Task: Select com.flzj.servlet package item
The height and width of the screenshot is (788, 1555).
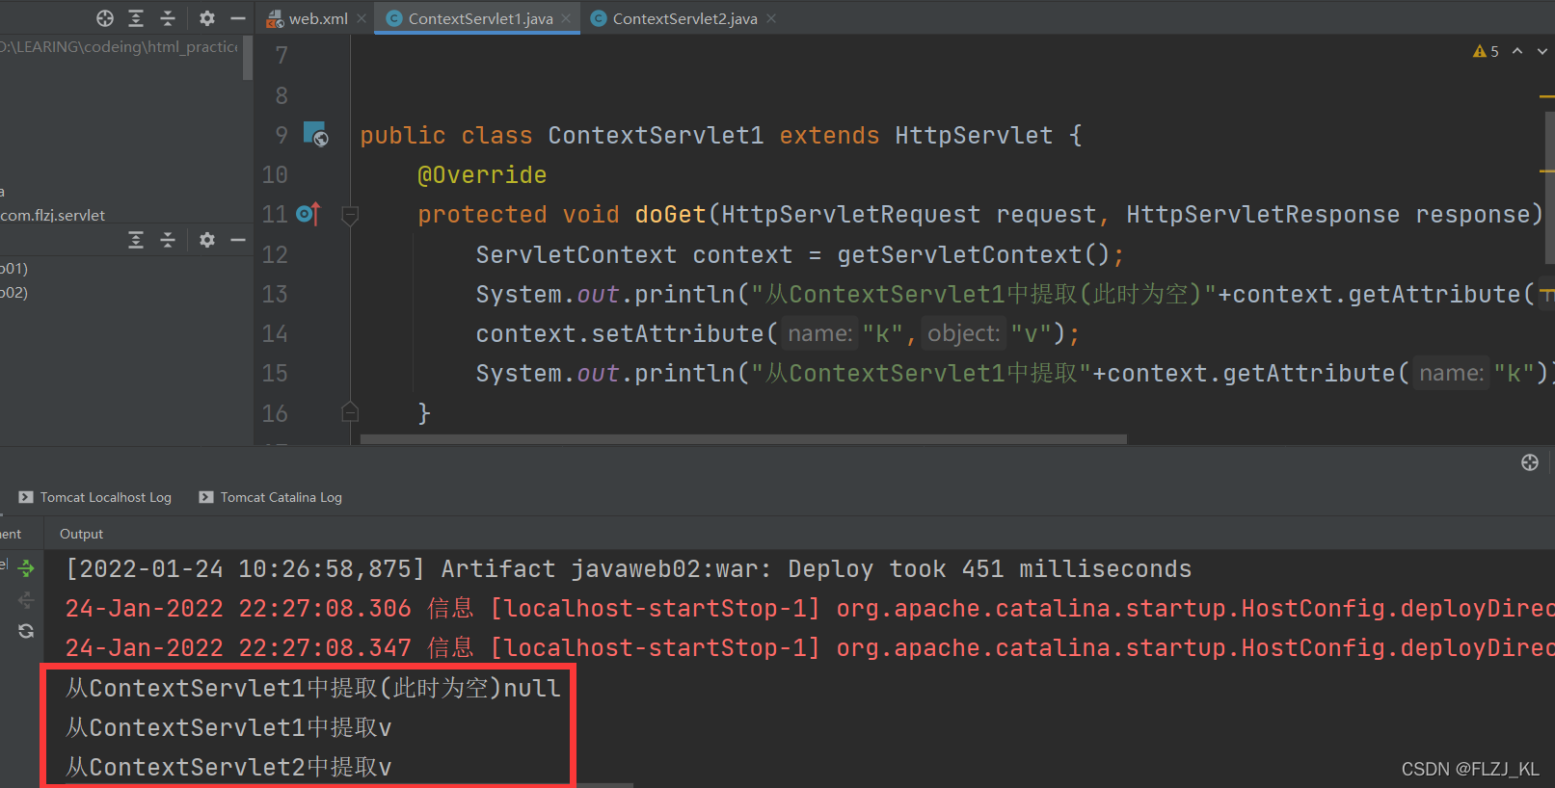Action: [53, 215]
